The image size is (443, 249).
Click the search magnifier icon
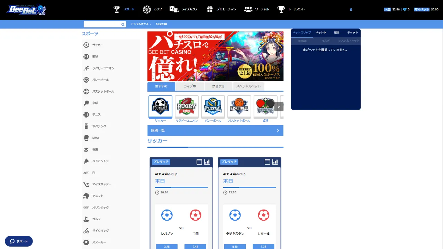[123, 25]
